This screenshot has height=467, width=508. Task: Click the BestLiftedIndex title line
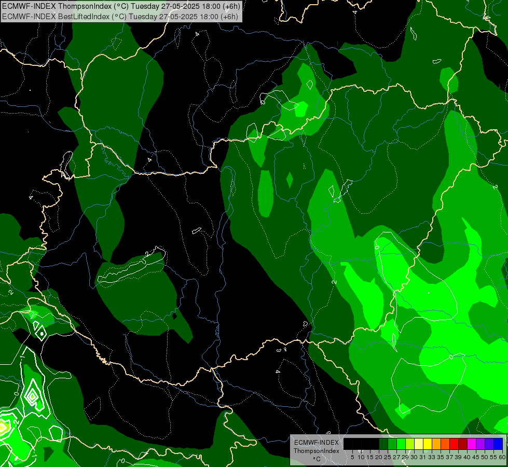coord(120,17)
